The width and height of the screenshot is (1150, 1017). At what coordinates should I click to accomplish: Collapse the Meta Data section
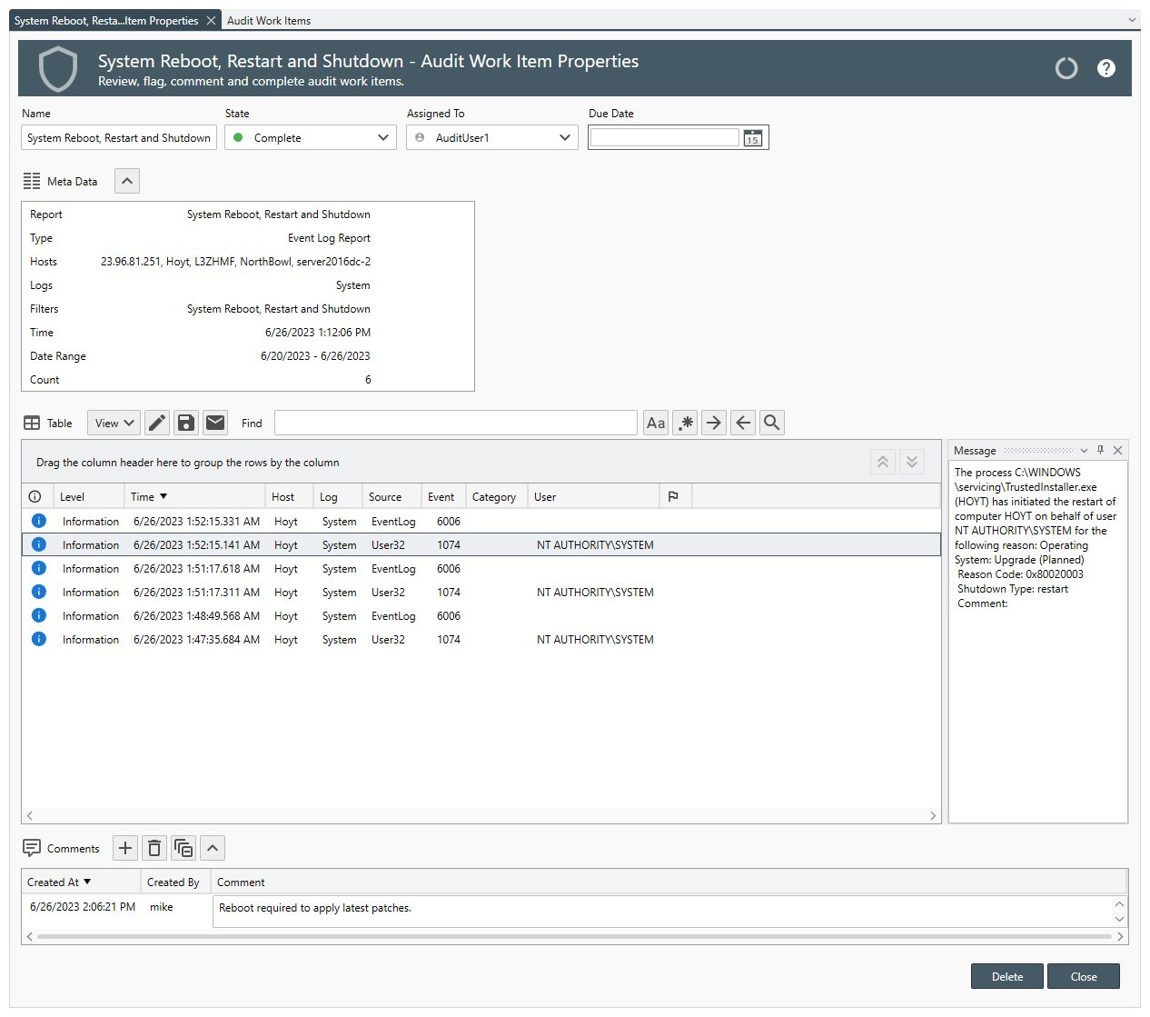[x=127, y=181]
